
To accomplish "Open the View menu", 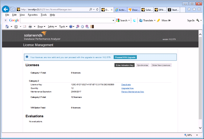I will coord(22,15).
